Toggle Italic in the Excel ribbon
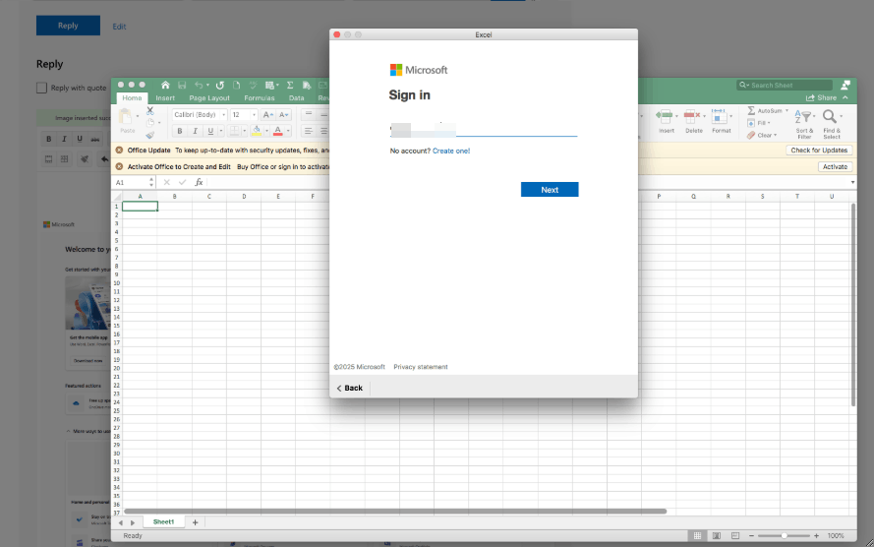 click(x=195, y=131)
